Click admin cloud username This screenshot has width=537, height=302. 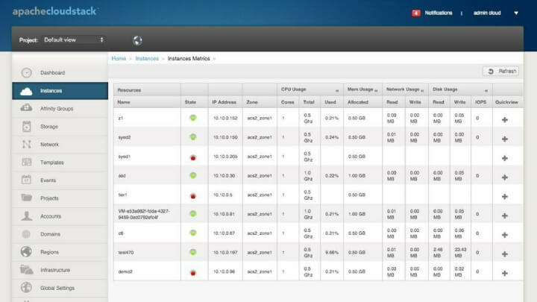[x=487, y=13]
